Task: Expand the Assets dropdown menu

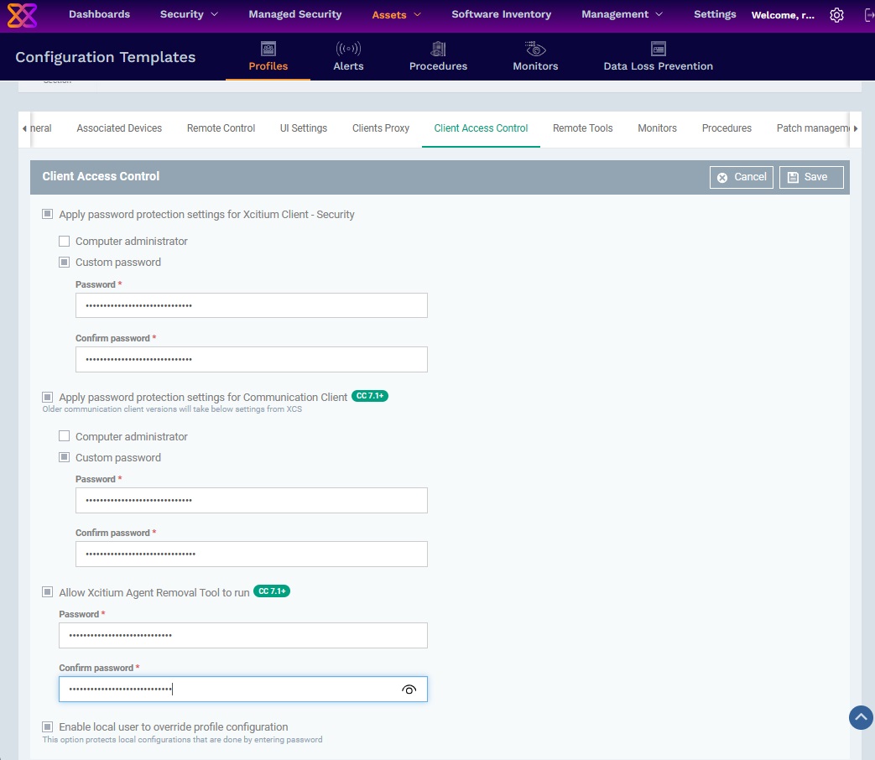Action: point(396,15)
